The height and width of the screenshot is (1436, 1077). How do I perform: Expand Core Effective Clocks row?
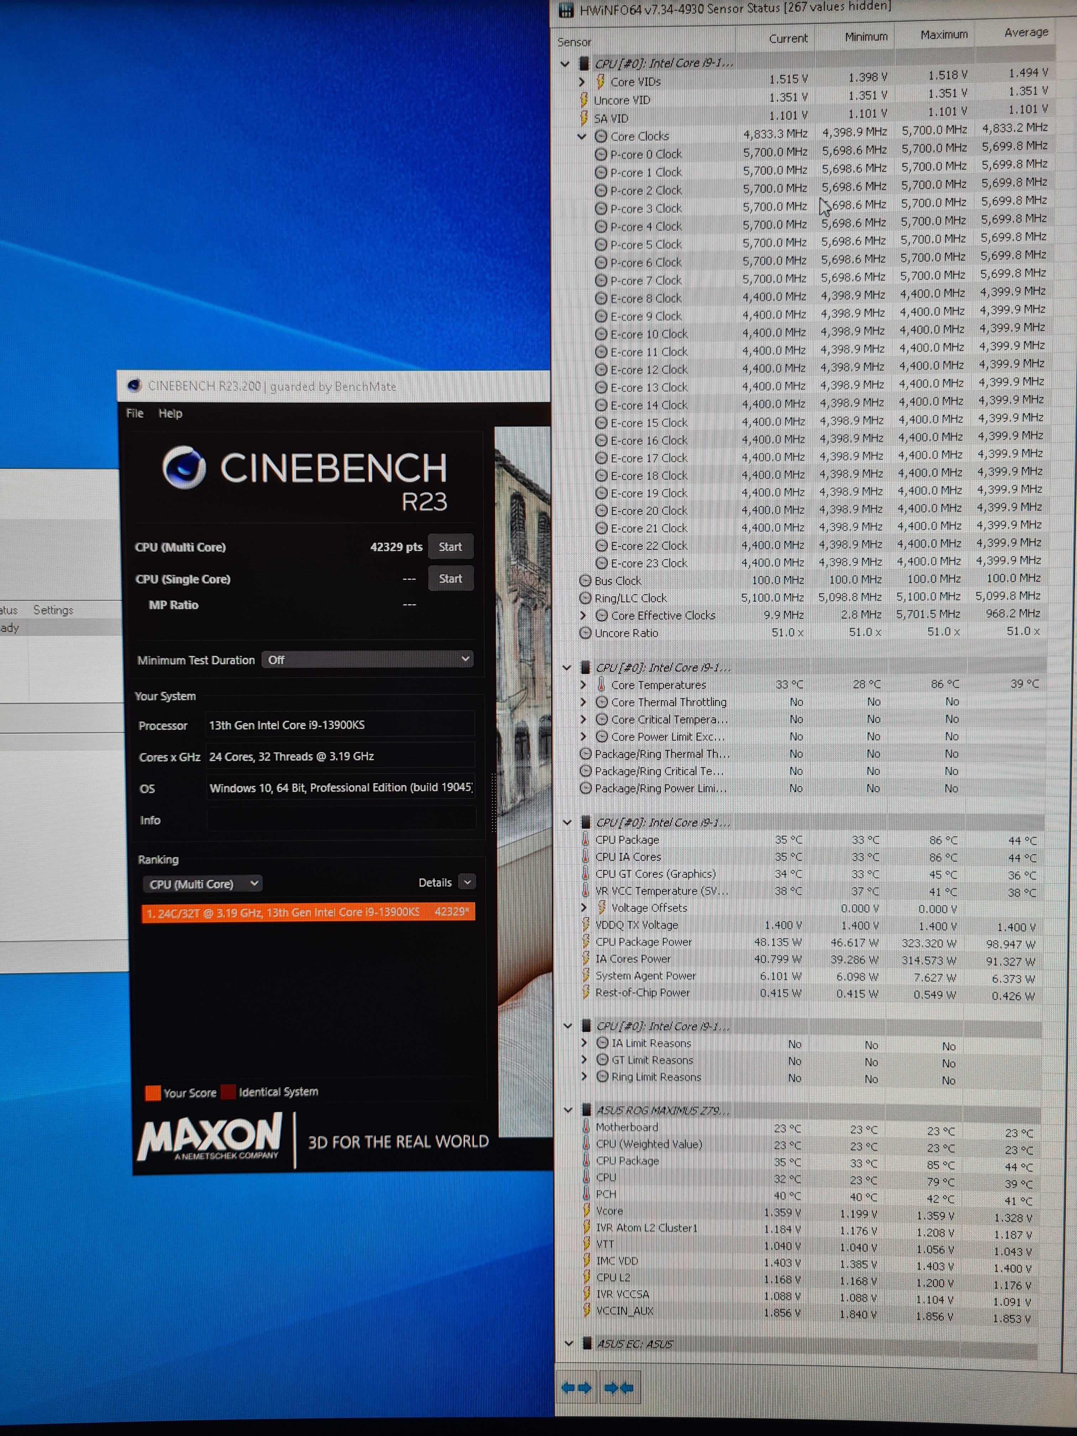[582, 615]
